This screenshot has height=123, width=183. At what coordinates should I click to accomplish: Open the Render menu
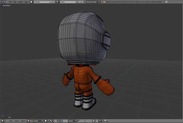[21, 2]
